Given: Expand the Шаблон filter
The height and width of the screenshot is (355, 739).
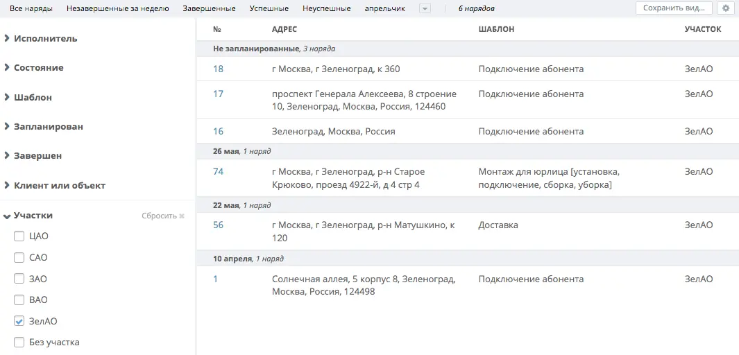Looking at the screenshot, I should [x=28, y=98].
